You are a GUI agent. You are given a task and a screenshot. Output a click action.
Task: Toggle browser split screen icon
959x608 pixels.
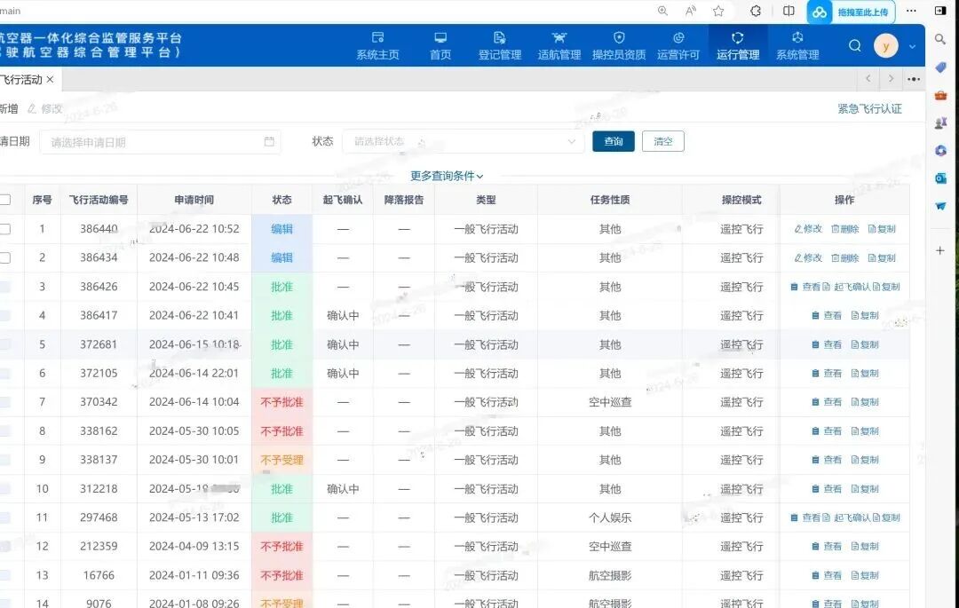(x=789, y=11)
